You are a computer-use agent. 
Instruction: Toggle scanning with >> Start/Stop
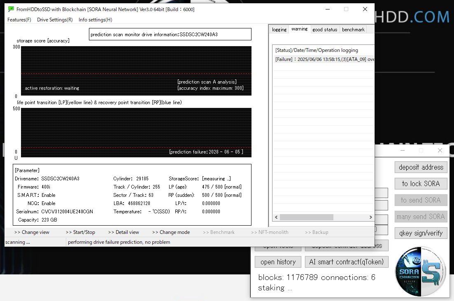pos(80,232)
